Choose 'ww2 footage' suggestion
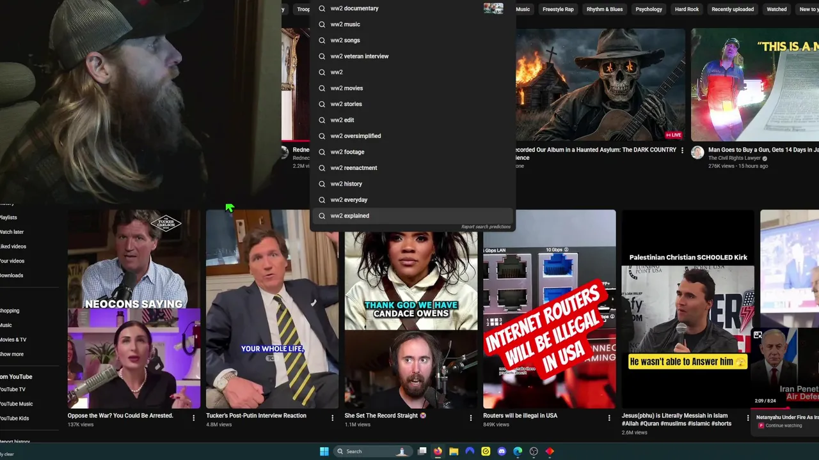819x460 pixels. point(412,152)
